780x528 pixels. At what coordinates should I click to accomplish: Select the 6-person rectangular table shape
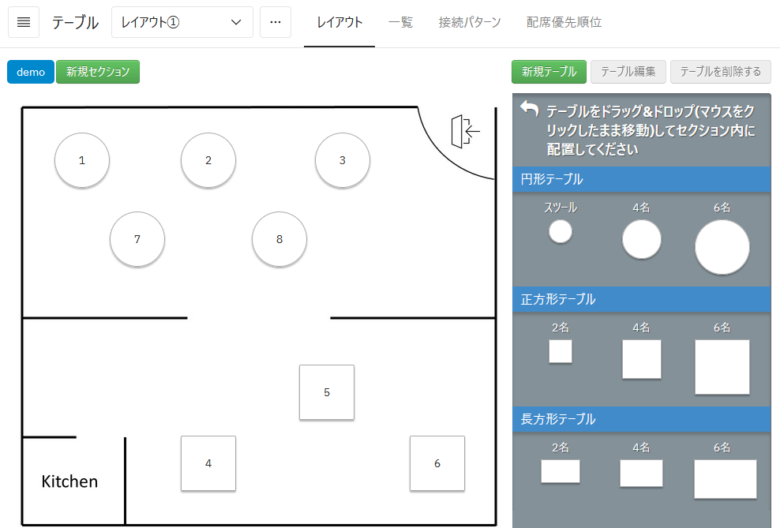click(725, 479)
